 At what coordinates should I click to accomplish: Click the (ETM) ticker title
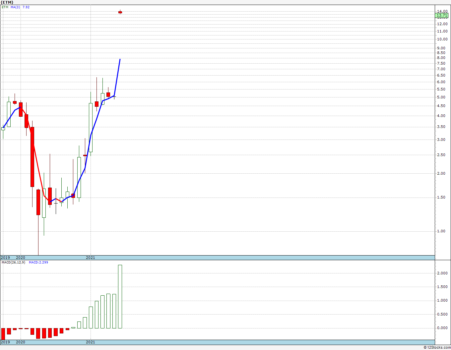[7, 2]
